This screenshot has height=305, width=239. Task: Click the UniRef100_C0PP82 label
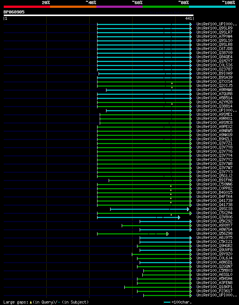[x=214, y=188]
